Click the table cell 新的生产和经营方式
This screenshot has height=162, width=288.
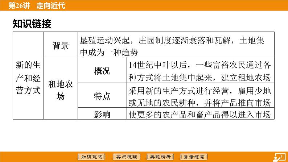tap(28, 75)
